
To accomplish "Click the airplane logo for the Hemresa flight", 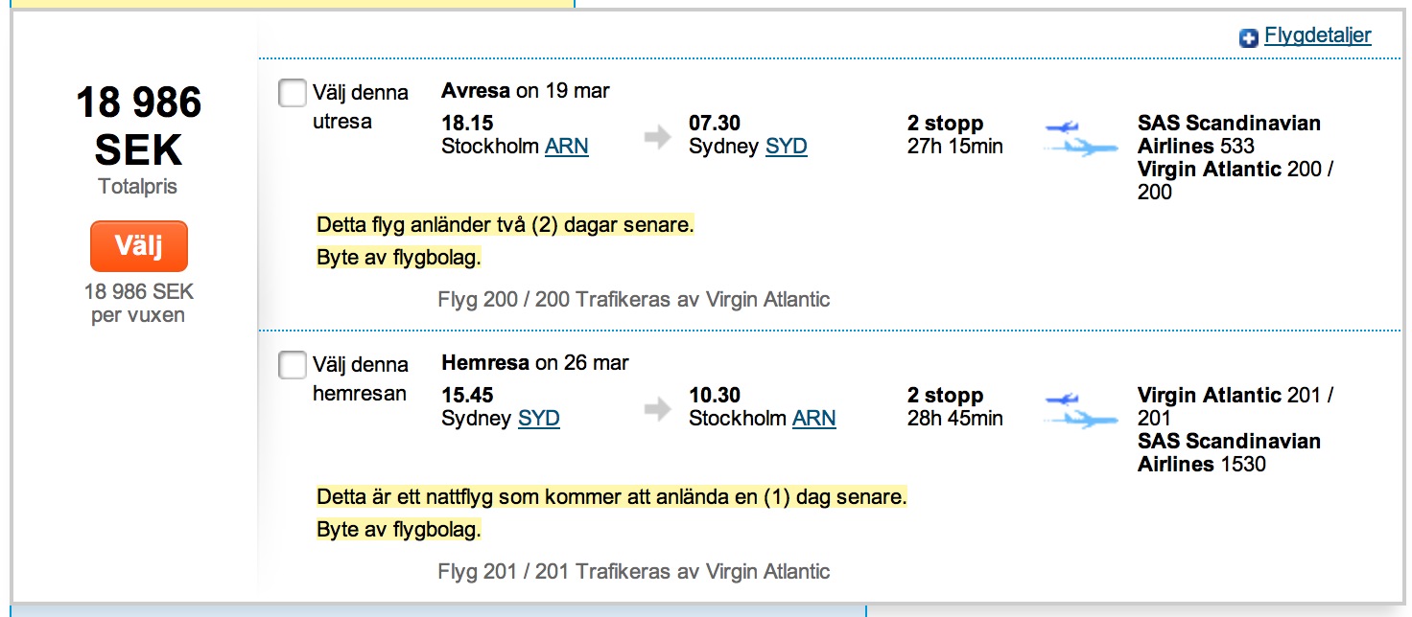I will (x=1081, y=410).
